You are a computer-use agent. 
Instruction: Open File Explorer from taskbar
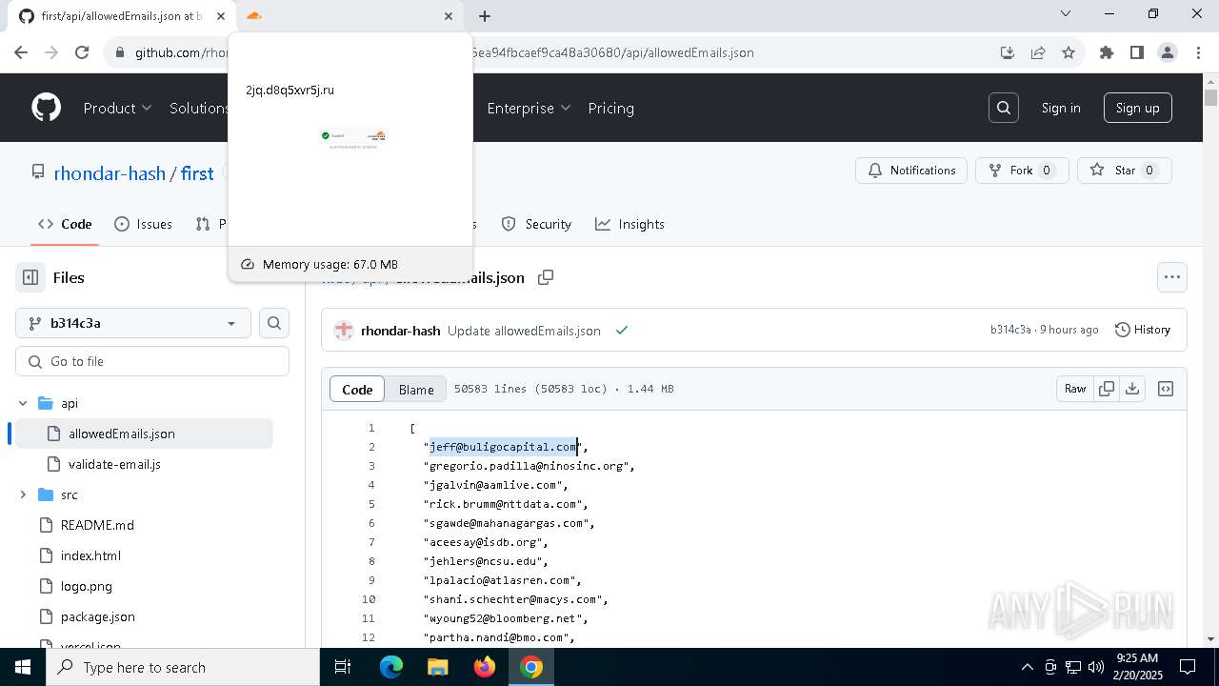click(438, 667)
